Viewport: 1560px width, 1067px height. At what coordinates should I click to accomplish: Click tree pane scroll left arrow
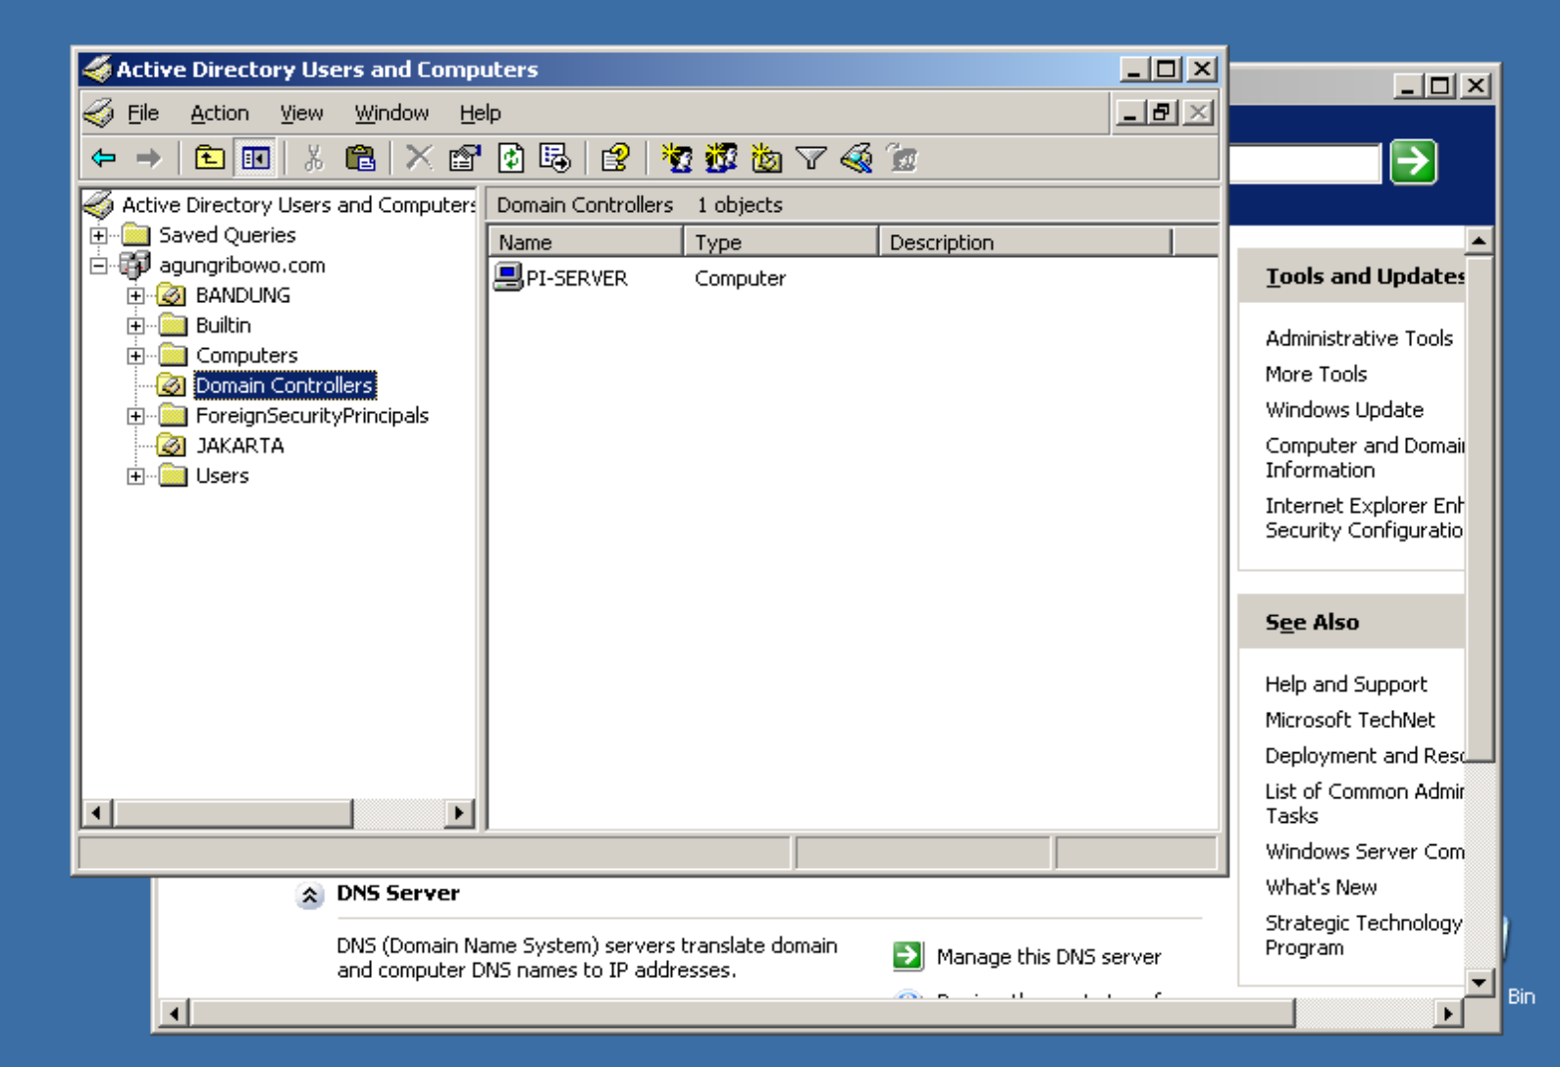point(96,812)
